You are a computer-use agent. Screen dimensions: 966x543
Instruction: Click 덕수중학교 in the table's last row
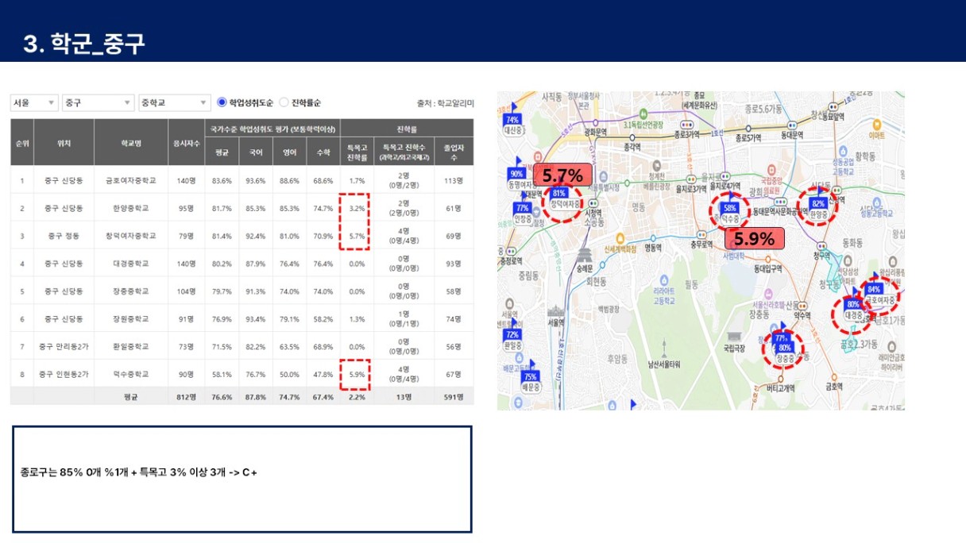[x=131, y=374]
